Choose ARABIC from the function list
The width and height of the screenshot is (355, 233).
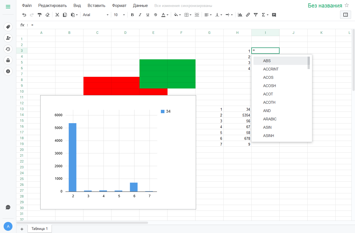point(280,119)
